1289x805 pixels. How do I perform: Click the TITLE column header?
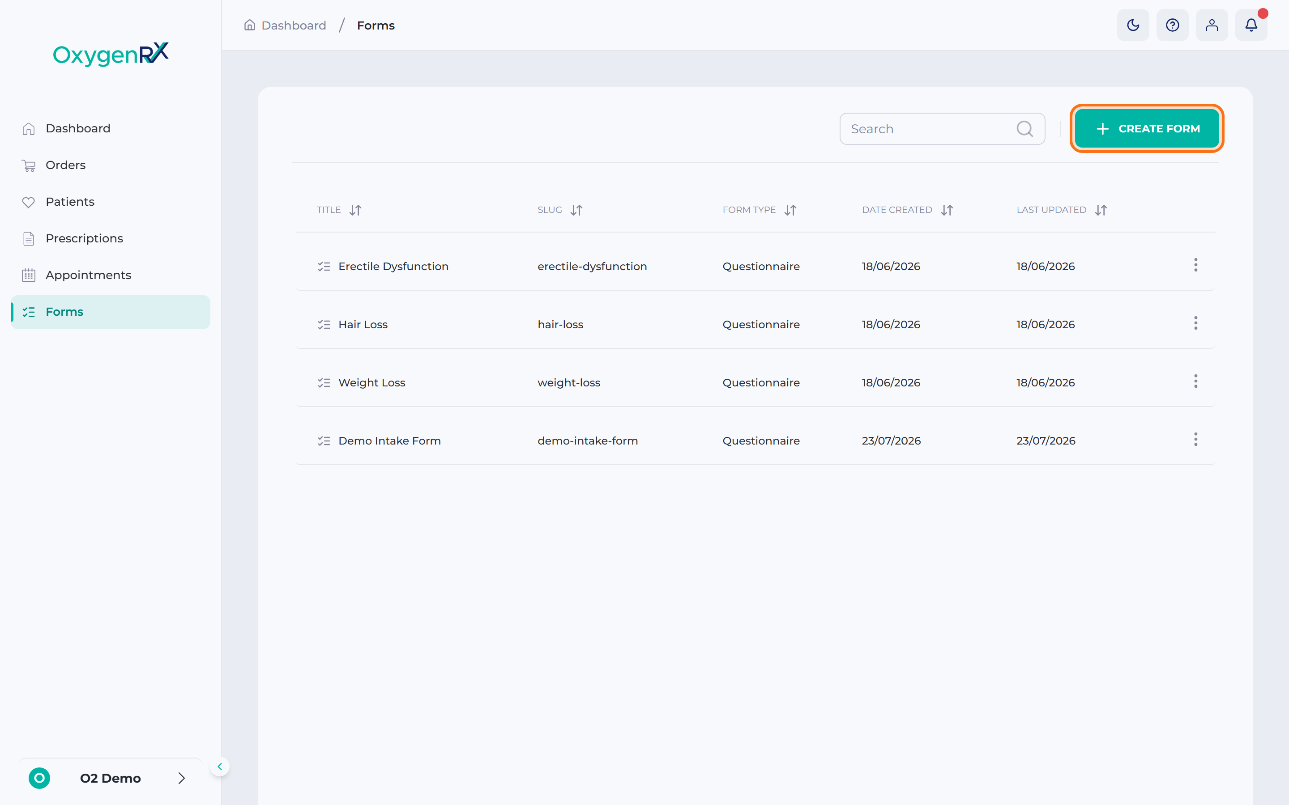point(329,210)
